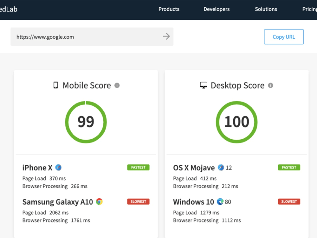Click the SLOWEST badge for Windows 10

click(x=289, y=202)
